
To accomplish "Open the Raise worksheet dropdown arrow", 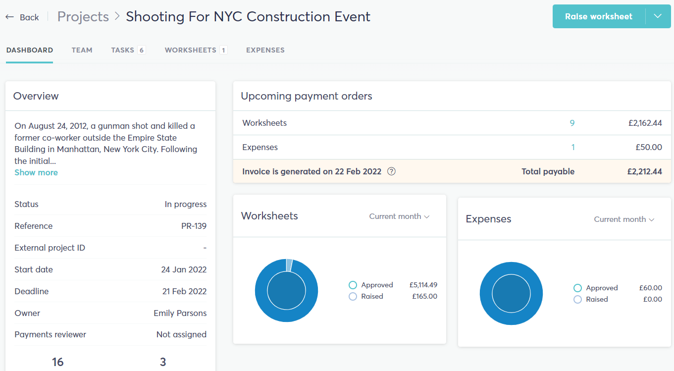I will pyautogui.click(x=658, y=16).
